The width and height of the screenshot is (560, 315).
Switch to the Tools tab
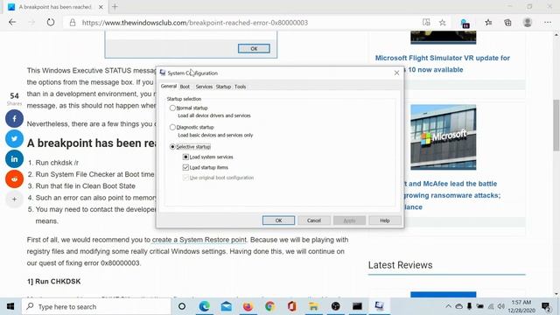pyautogui.click(x=240, y=87)
